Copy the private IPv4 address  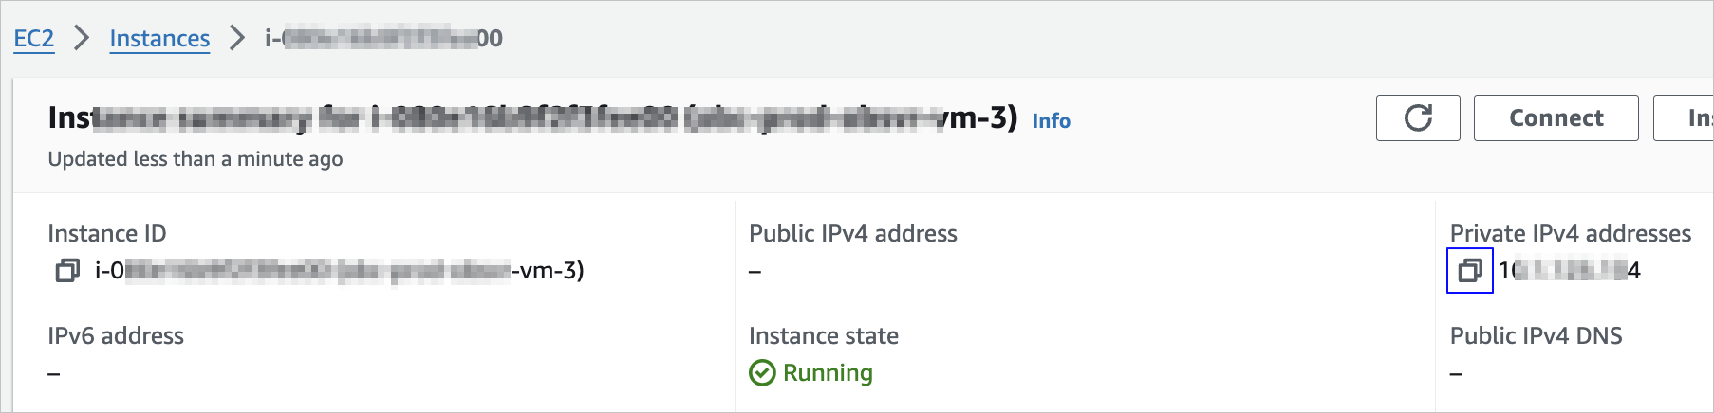coord(1469,271)
